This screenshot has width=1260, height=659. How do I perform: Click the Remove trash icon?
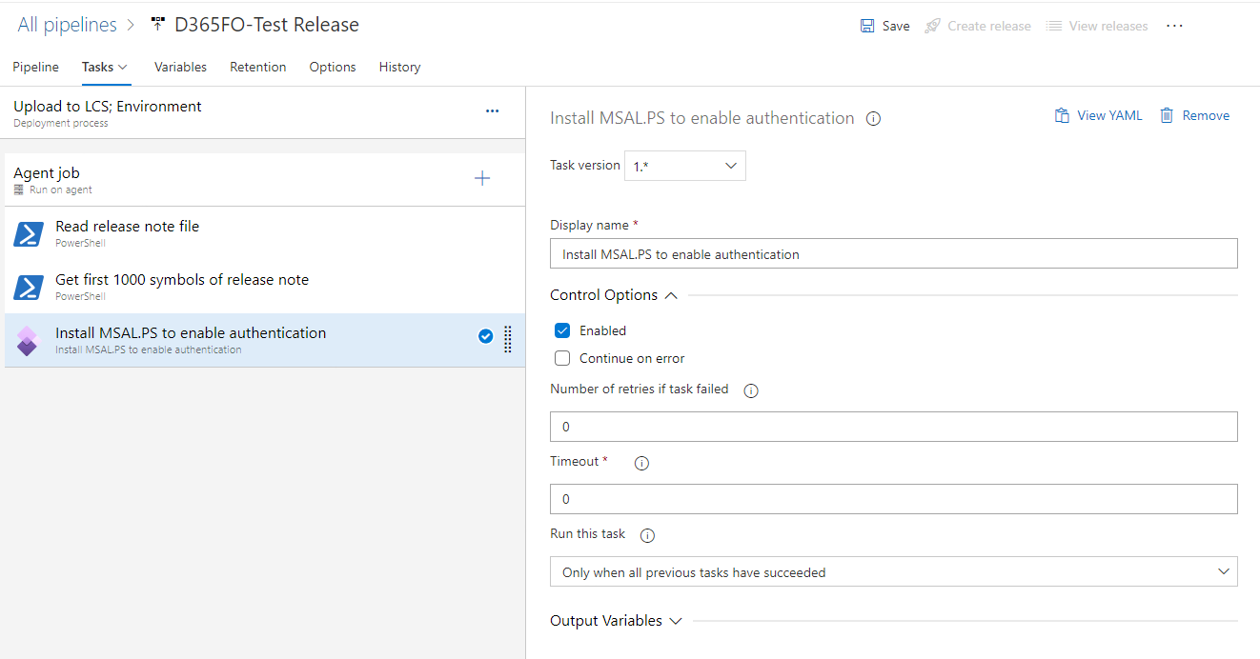(x=1168, y=114)
